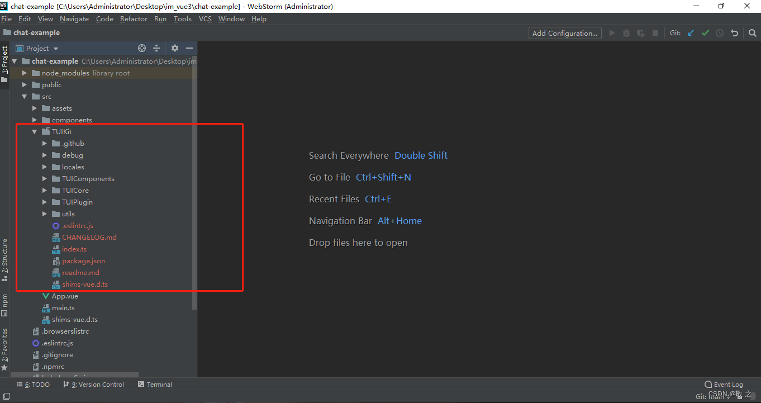This screenshot has height=403, width=761.
Task: Expand the TUICore folder
Action: (44, 191)
